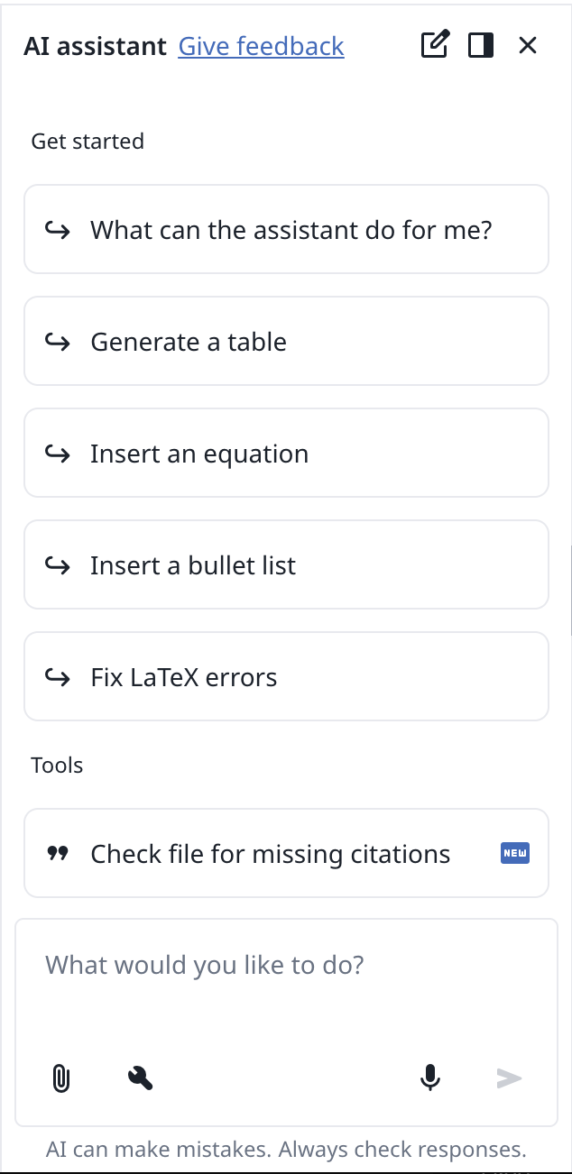Send the message with the arrow icon

pos(510,1078)
